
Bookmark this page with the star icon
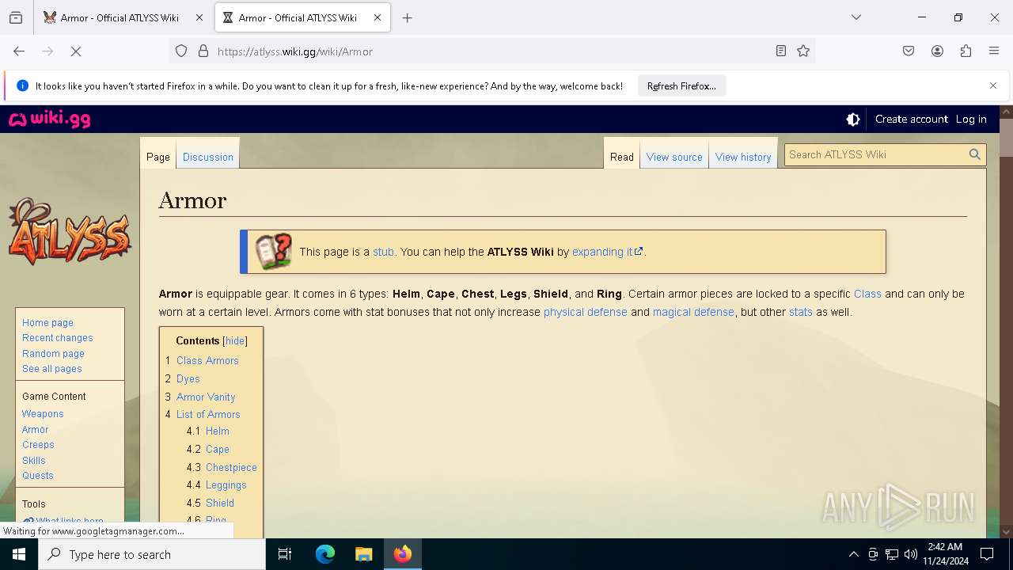point(803,51)
